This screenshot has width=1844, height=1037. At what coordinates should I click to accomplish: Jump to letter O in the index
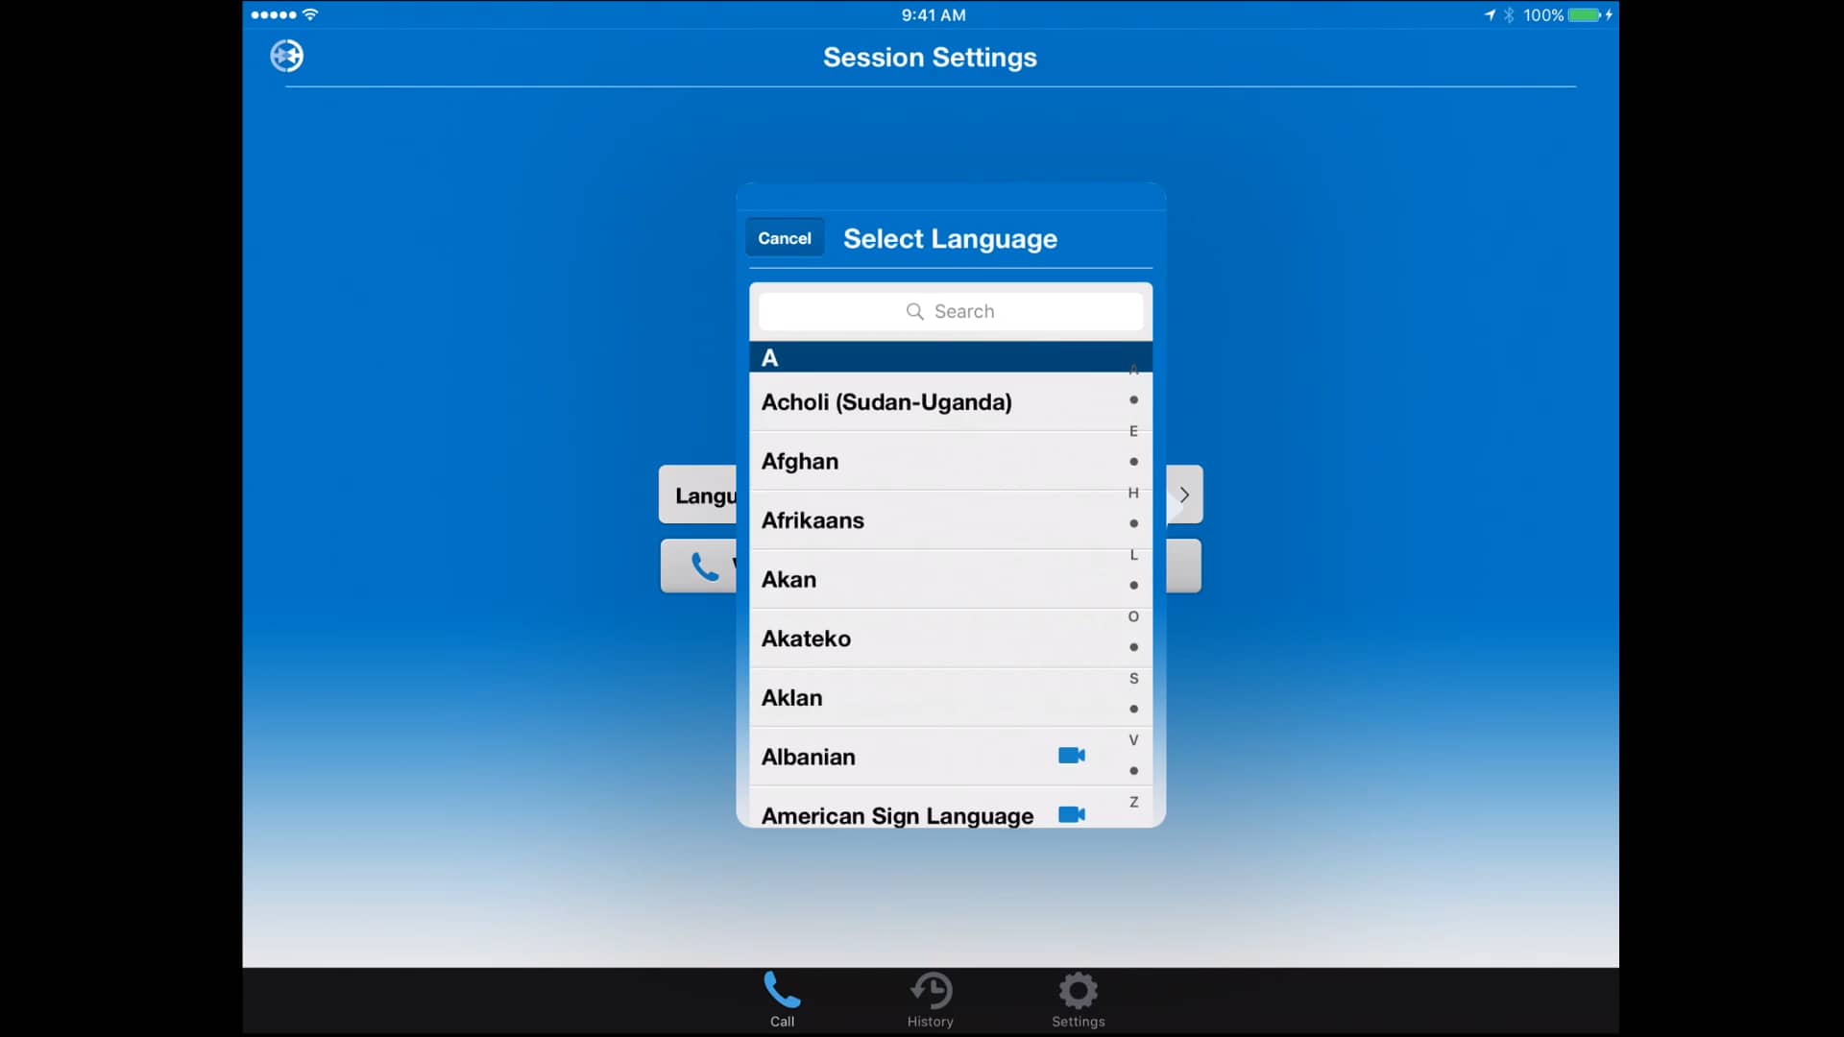pyautogui.click(x=1133, y=616)
